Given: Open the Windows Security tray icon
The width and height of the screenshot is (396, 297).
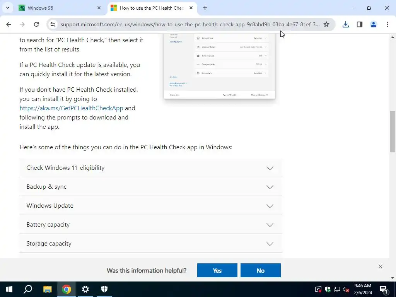Looking at the screenshot, I should coord(328,289).
